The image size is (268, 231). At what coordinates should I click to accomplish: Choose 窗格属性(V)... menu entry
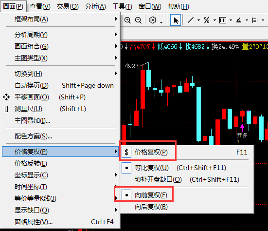60,222
